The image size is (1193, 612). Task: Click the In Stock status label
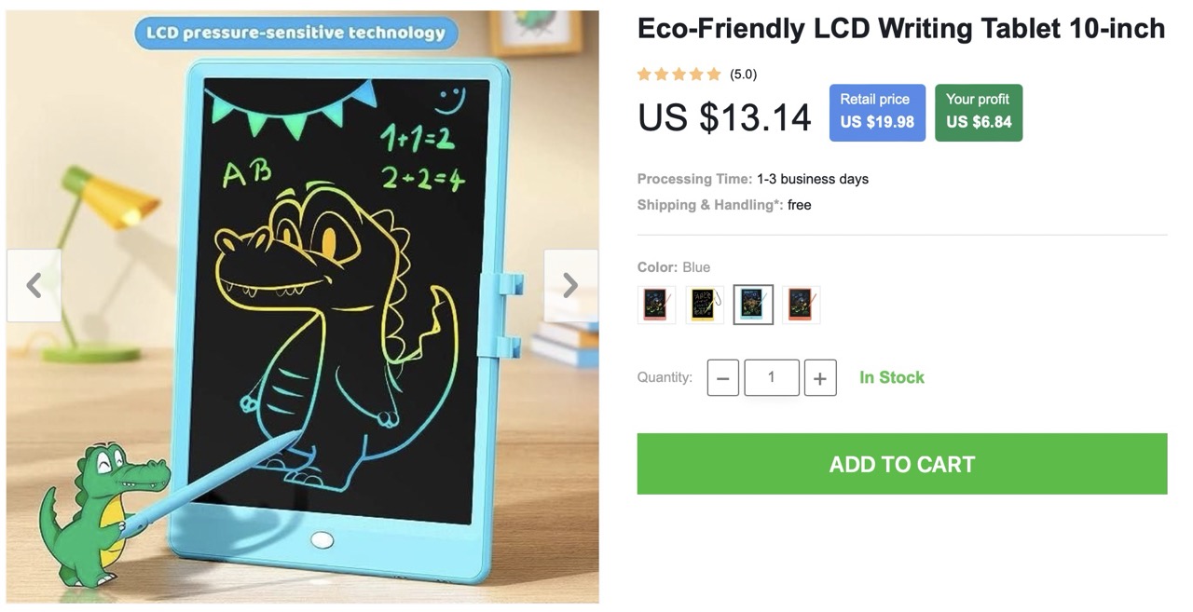click(x=892, y=377)
